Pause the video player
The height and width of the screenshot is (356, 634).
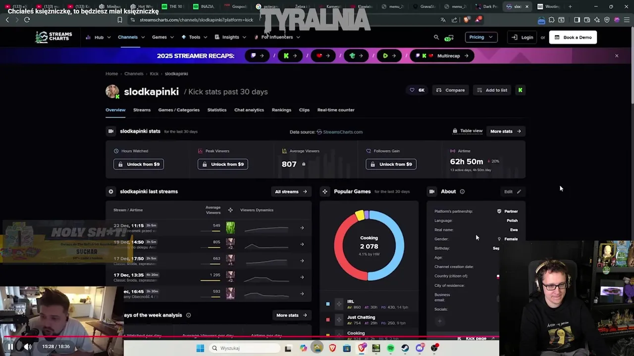10,347
